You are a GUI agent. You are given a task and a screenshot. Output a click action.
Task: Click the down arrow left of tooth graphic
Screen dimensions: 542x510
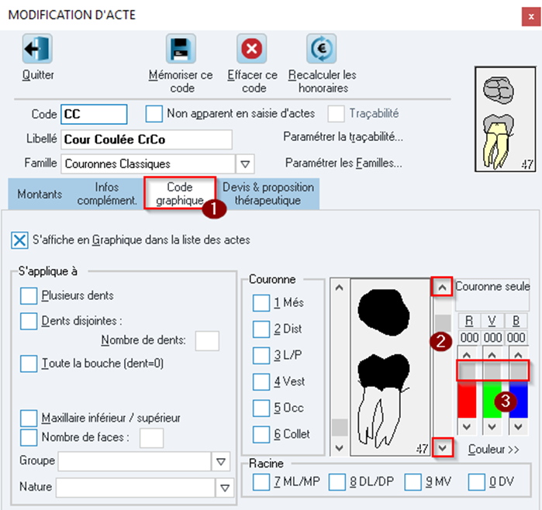pyautogui.click(x=340, y=448)
